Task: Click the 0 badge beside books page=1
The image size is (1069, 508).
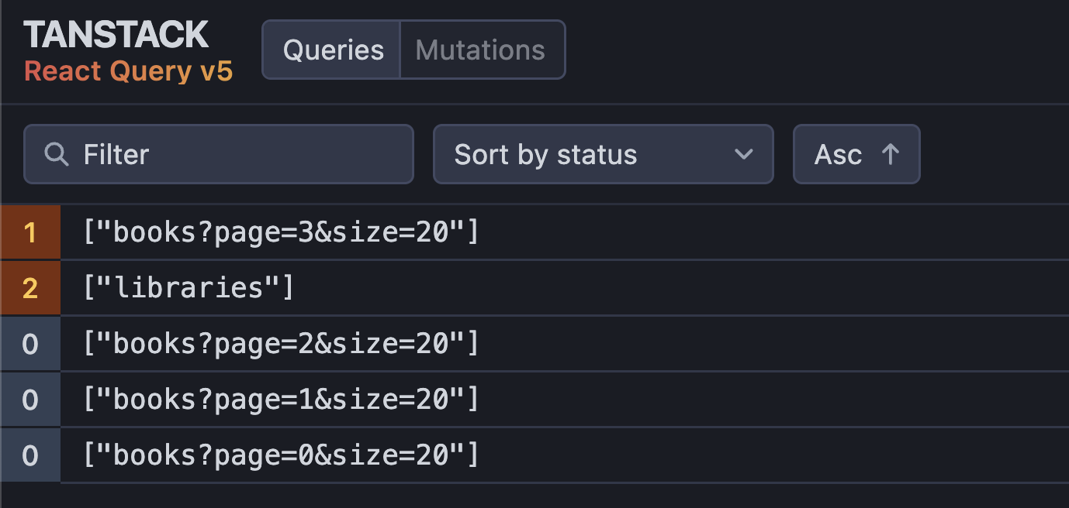Action: (x=30, y=399)
